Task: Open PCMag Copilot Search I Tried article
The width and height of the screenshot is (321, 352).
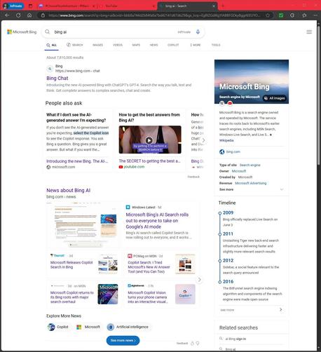Action: pos(149,267)
